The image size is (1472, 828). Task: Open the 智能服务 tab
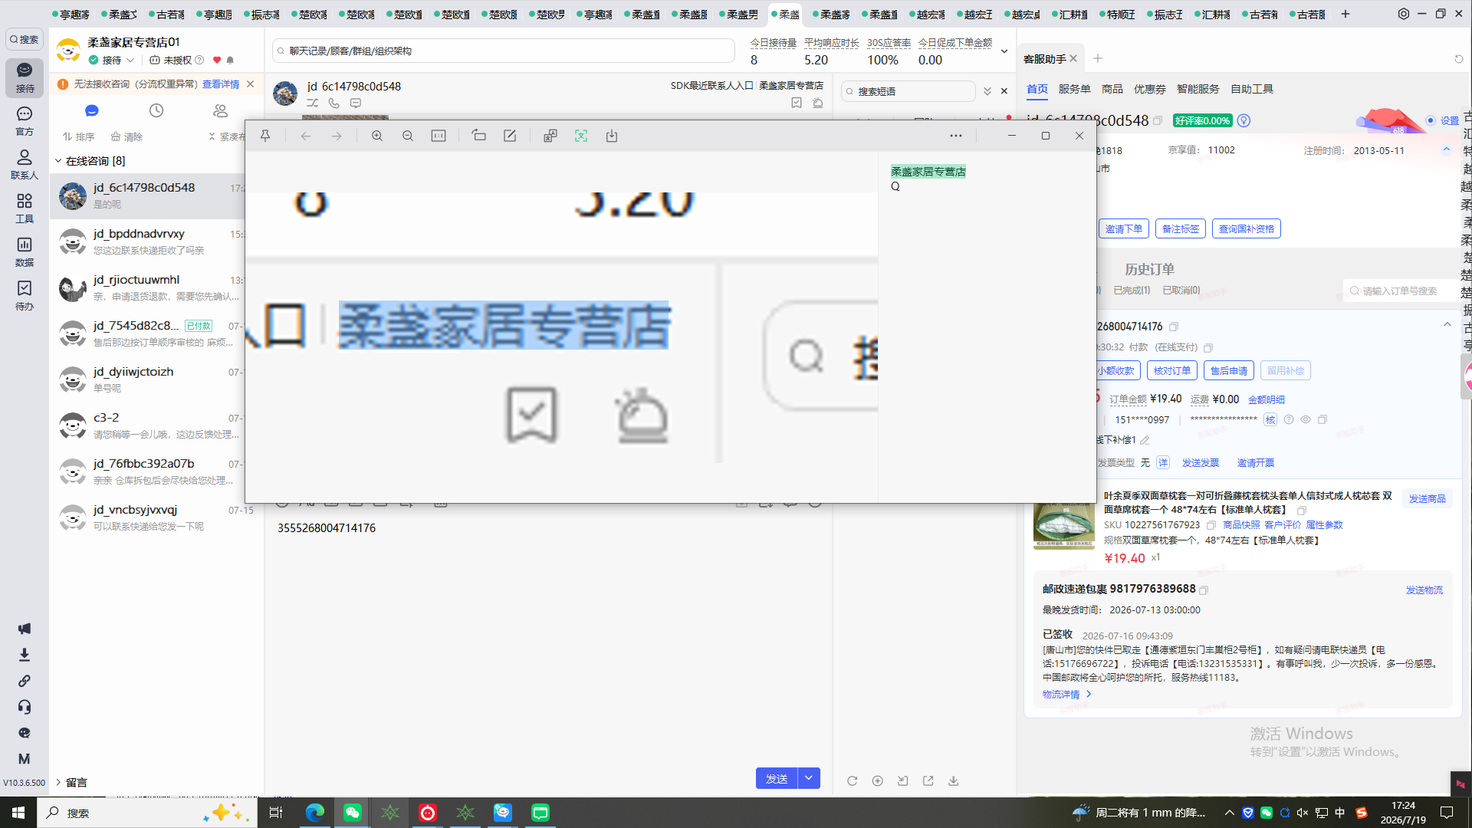pyautogui.click(x=1198, y=89)
